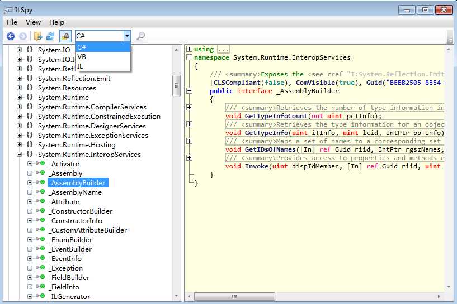
Task: Click the interface icon beside _ConstructorInfo
Action: click(x=40, y=220)
